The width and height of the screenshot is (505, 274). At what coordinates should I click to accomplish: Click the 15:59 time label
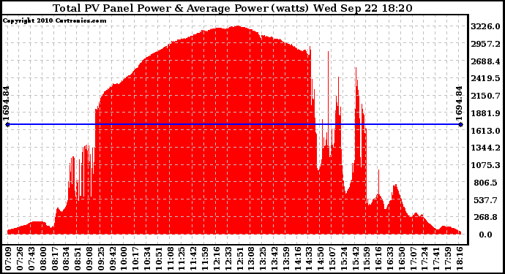tap(365, 259)
